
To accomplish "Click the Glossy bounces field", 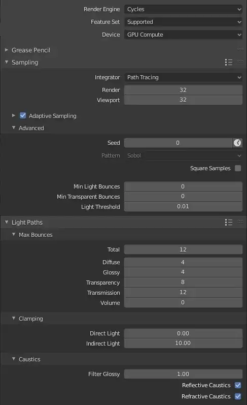I will 183,272.
